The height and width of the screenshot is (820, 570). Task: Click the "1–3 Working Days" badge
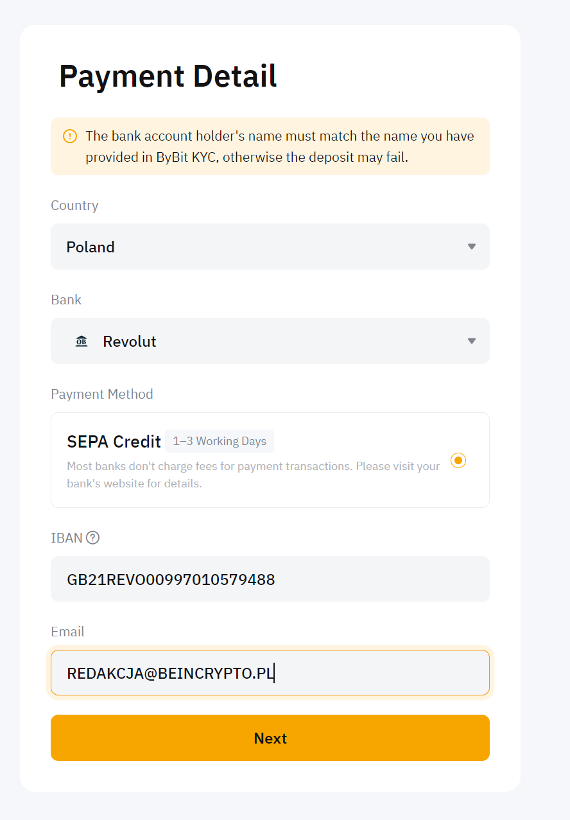(x=220, y=441)
